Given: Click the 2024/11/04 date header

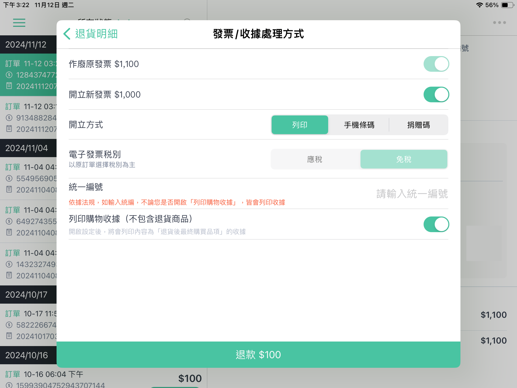Looking at the screenshot, I should (28, 148).
